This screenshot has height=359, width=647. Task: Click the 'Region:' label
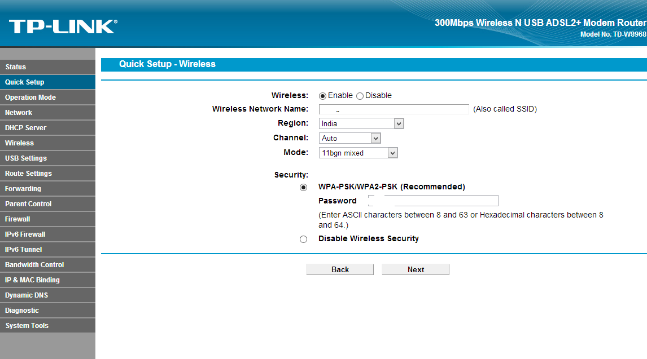click(x=293, y=123)
